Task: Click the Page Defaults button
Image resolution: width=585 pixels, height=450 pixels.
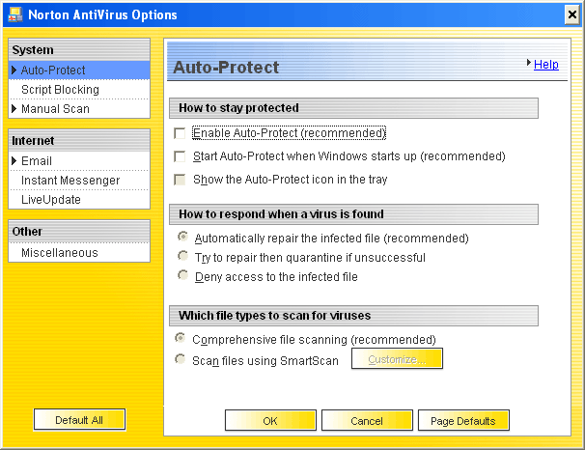Action: [x=463, y=421]
